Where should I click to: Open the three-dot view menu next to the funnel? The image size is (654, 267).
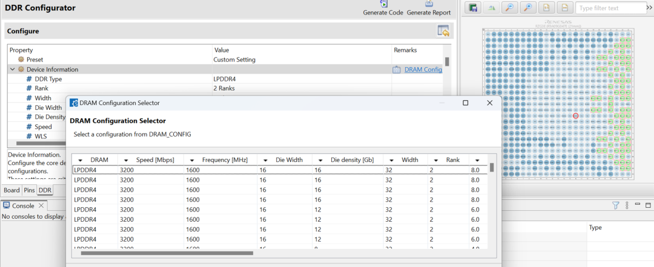click(627, 205)
